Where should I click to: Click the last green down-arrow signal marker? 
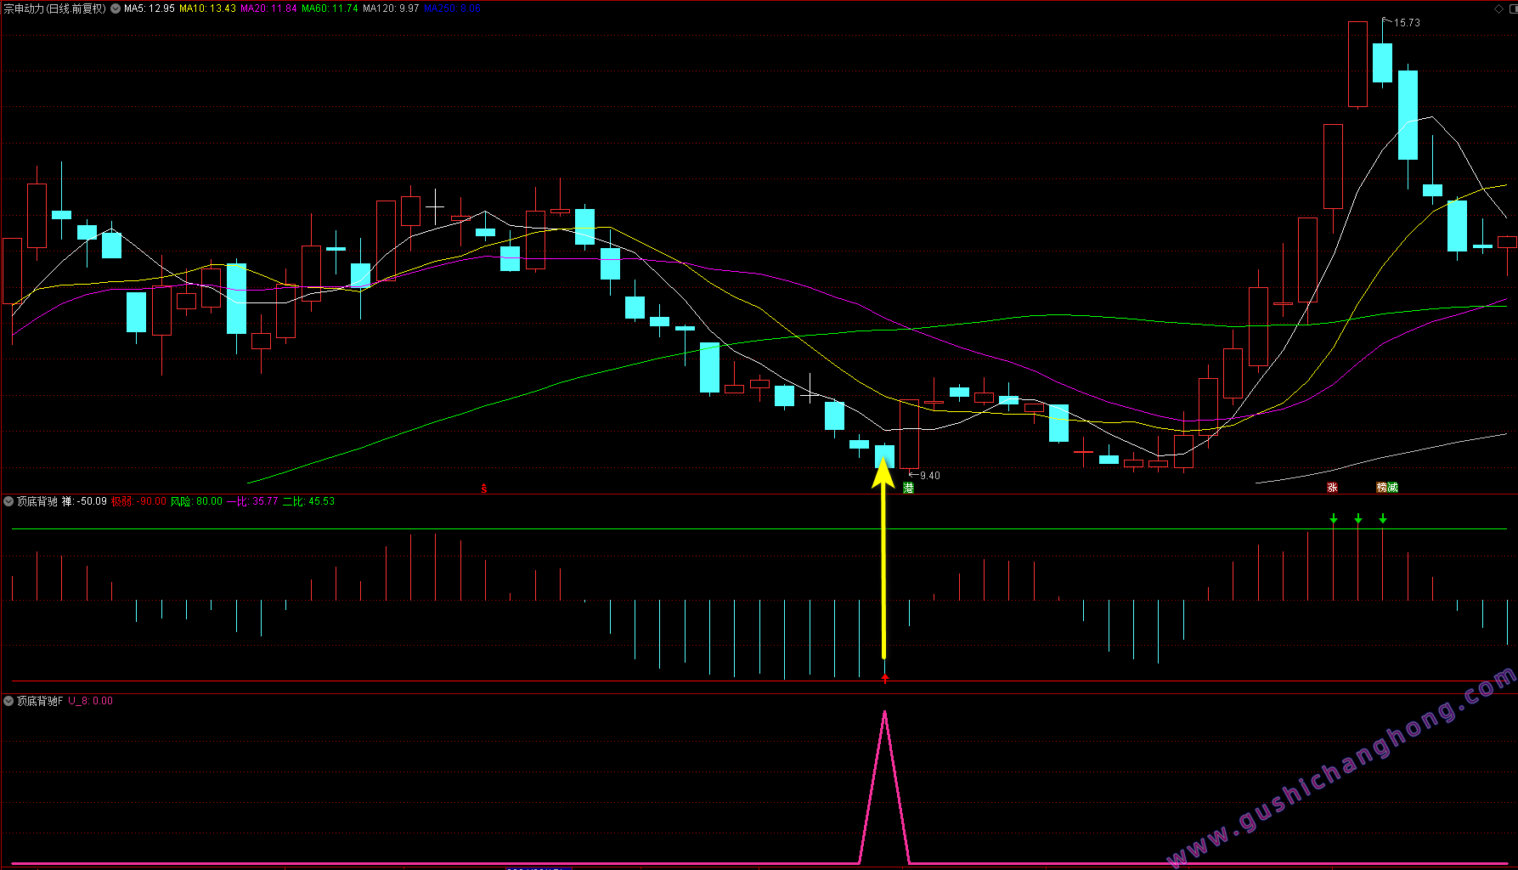click(x=1383, y=518)
